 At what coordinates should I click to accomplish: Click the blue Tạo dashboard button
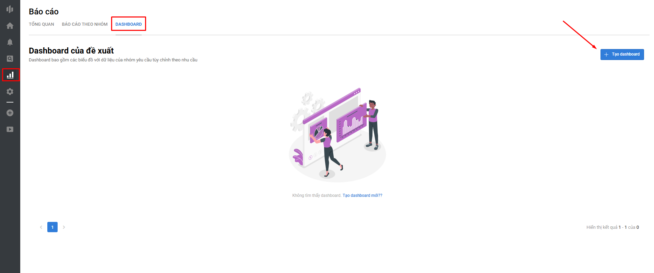point(622,55)
